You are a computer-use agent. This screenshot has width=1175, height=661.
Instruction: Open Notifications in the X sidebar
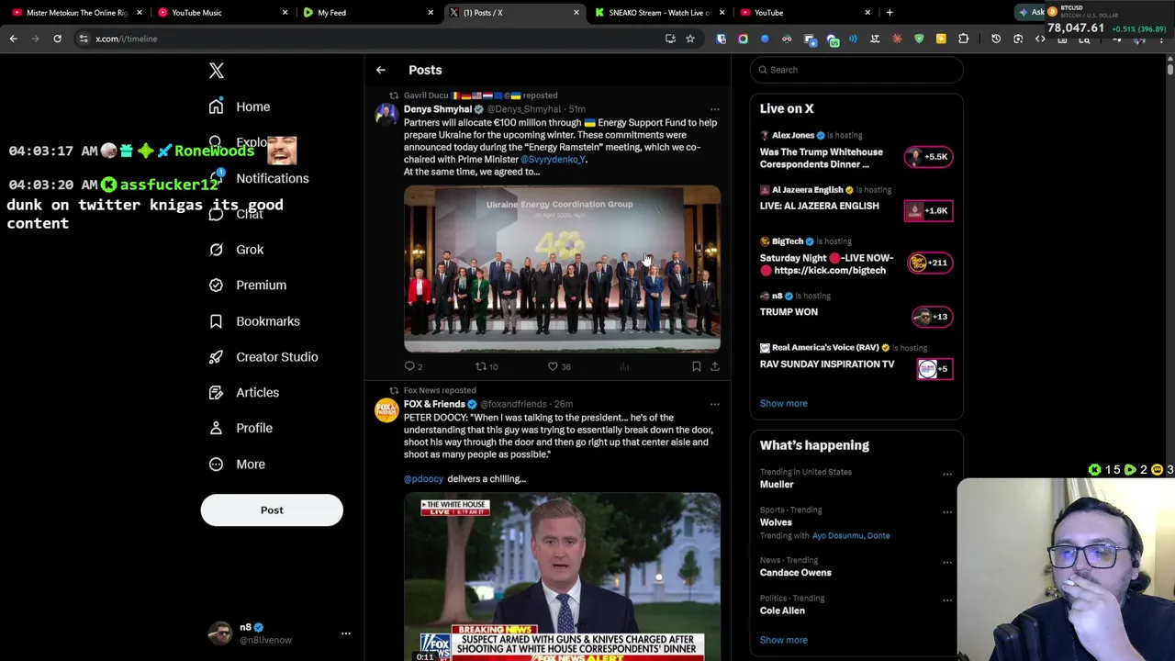click(272, 178)
